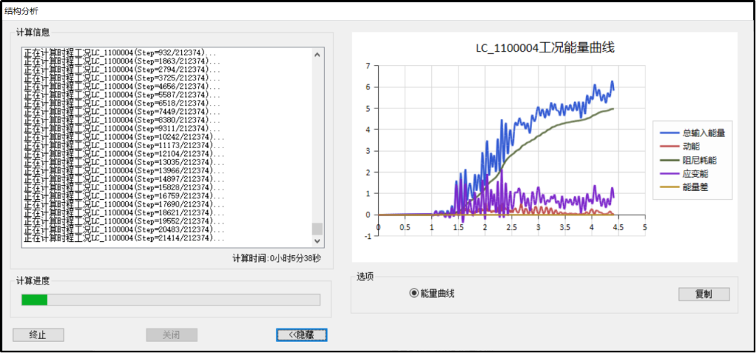This screenshot has height=353, width=756.
Task: Click the log list scroll-down arrow
Action: pos(317,240)
